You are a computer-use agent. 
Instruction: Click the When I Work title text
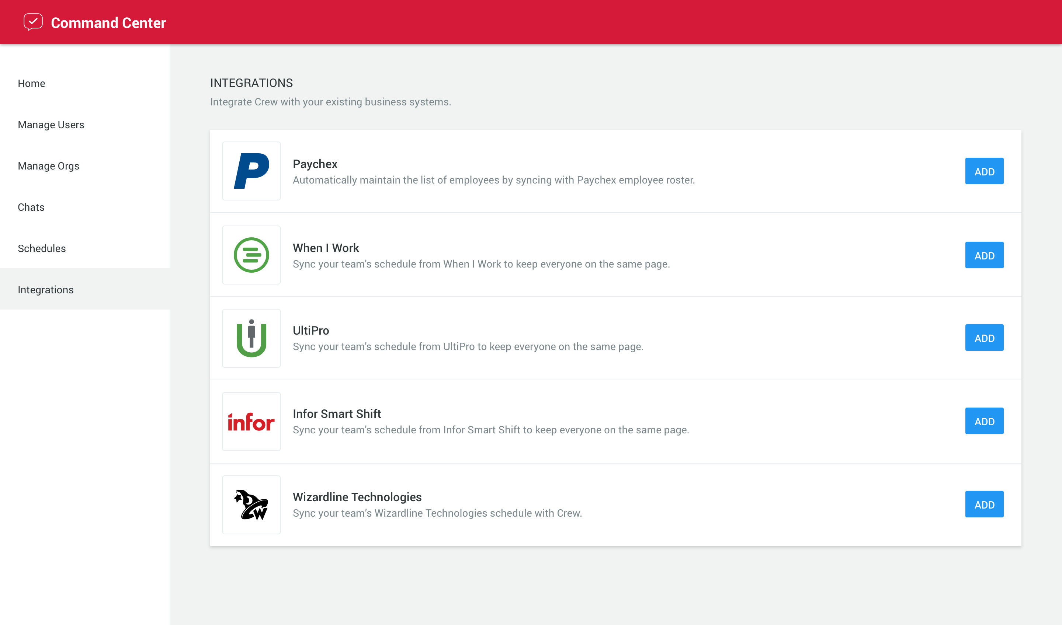click(x=326, y=248)
